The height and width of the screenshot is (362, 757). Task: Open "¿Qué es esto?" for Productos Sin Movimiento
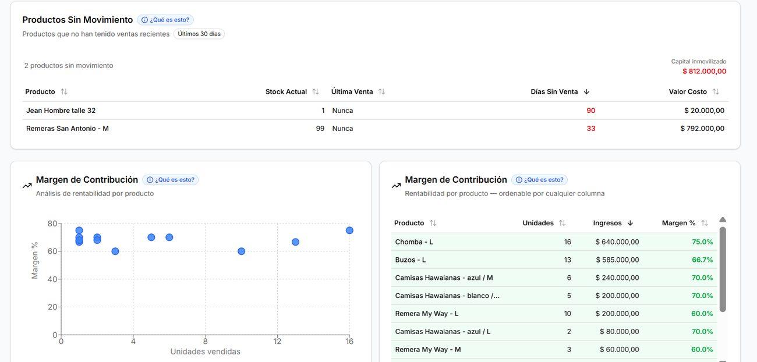click(x=165, y=20)
